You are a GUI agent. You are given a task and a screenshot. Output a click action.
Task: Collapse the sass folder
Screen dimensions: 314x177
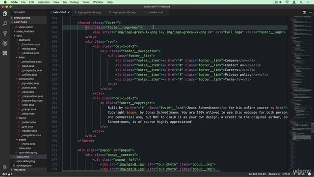pyautogui.click(x=19, y=36)
